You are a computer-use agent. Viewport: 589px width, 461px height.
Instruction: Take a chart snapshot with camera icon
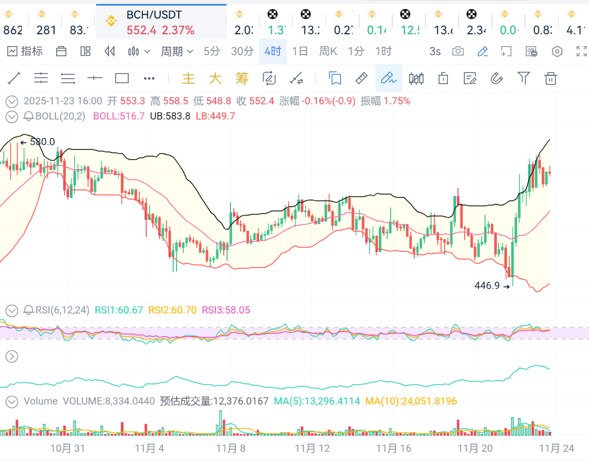pyautogui.click(x=458, y=52)
